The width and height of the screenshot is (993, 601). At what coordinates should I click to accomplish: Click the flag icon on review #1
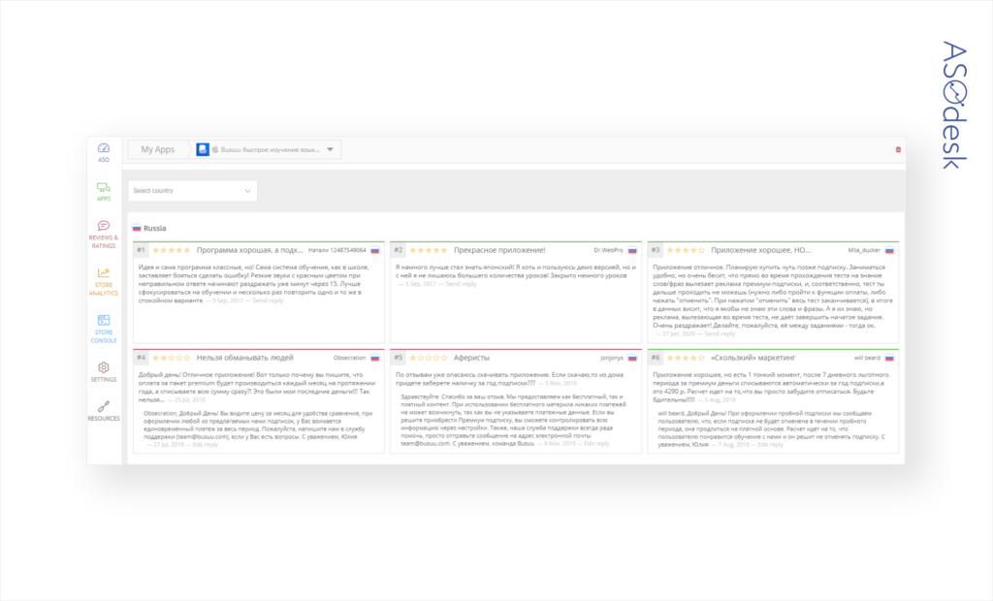[x=375, y=250]
